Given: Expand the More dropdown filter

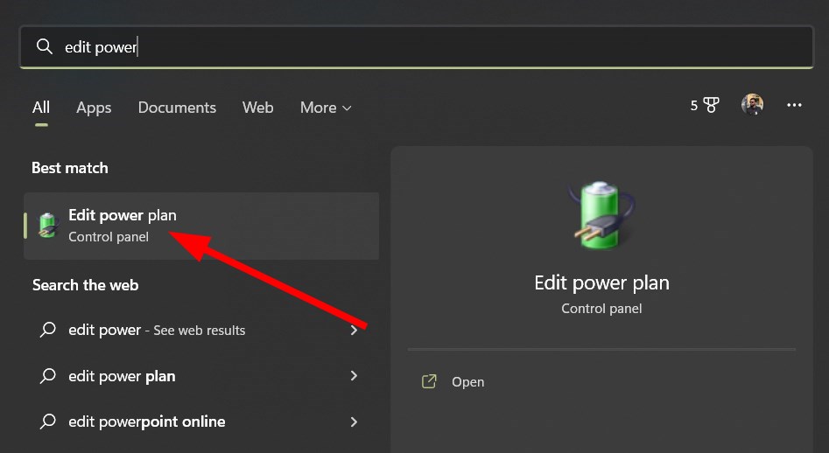Looking at the screenshot, I should tap(326, 108).
